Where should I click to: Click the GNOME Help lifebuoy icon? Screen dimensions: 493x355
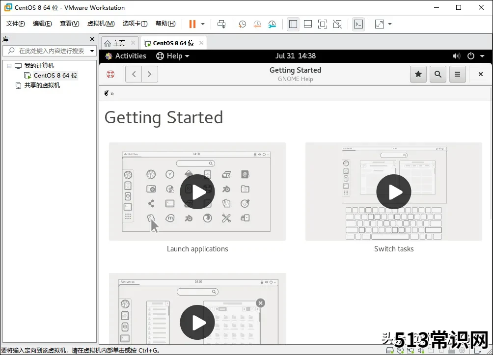(x=110, y=74)
